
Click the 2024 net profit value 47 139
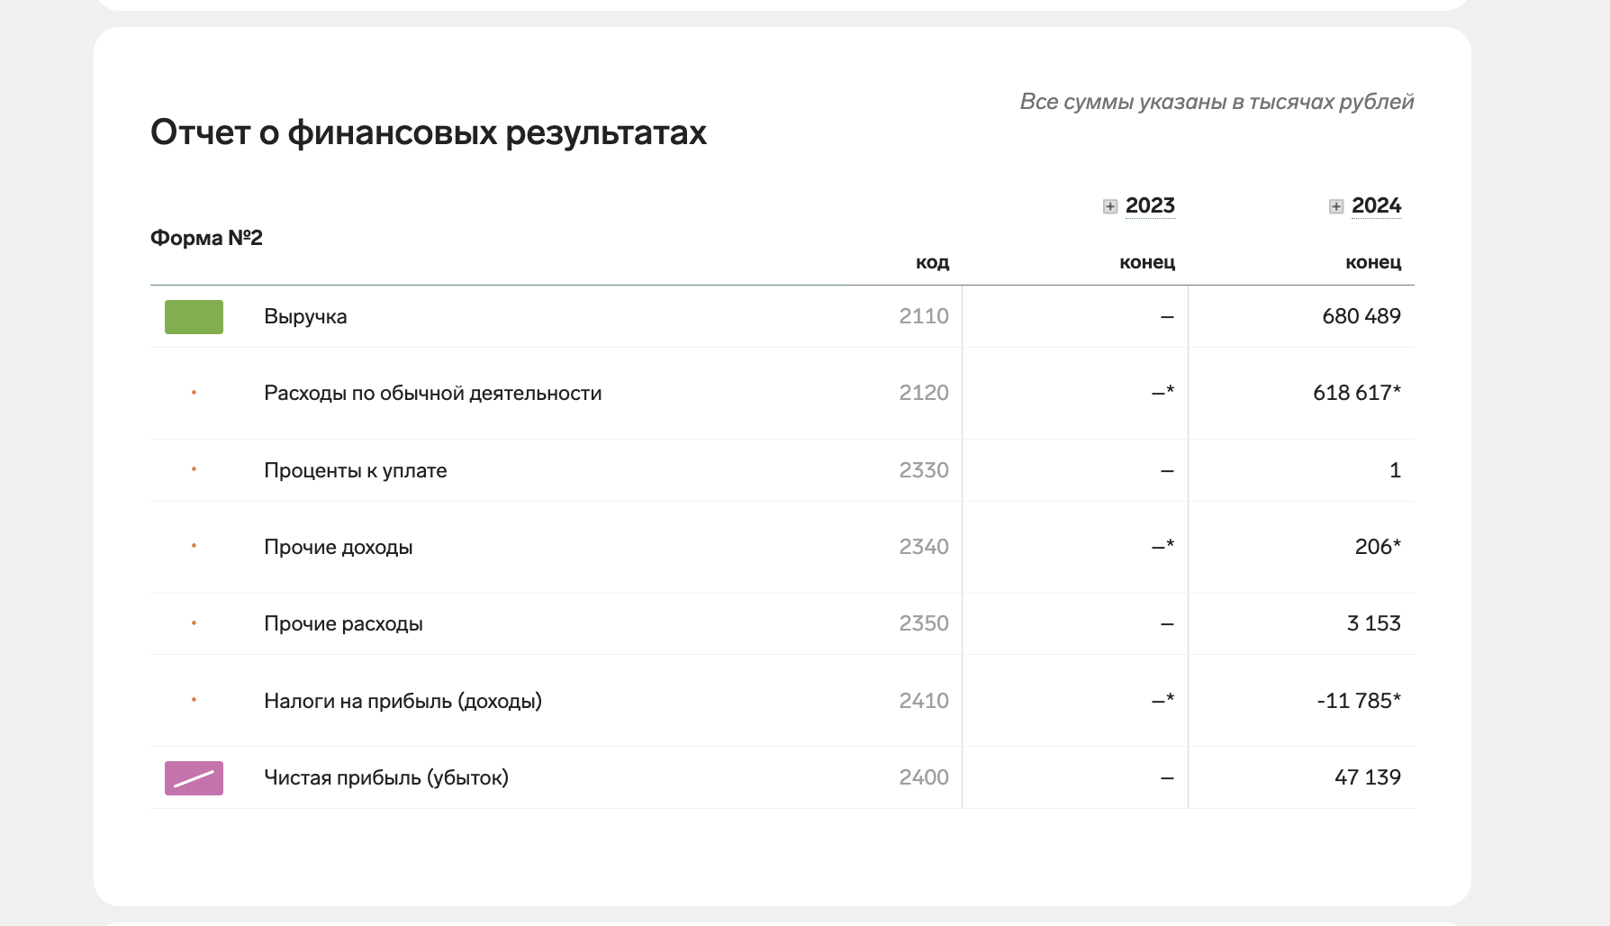coord(1367,777)
